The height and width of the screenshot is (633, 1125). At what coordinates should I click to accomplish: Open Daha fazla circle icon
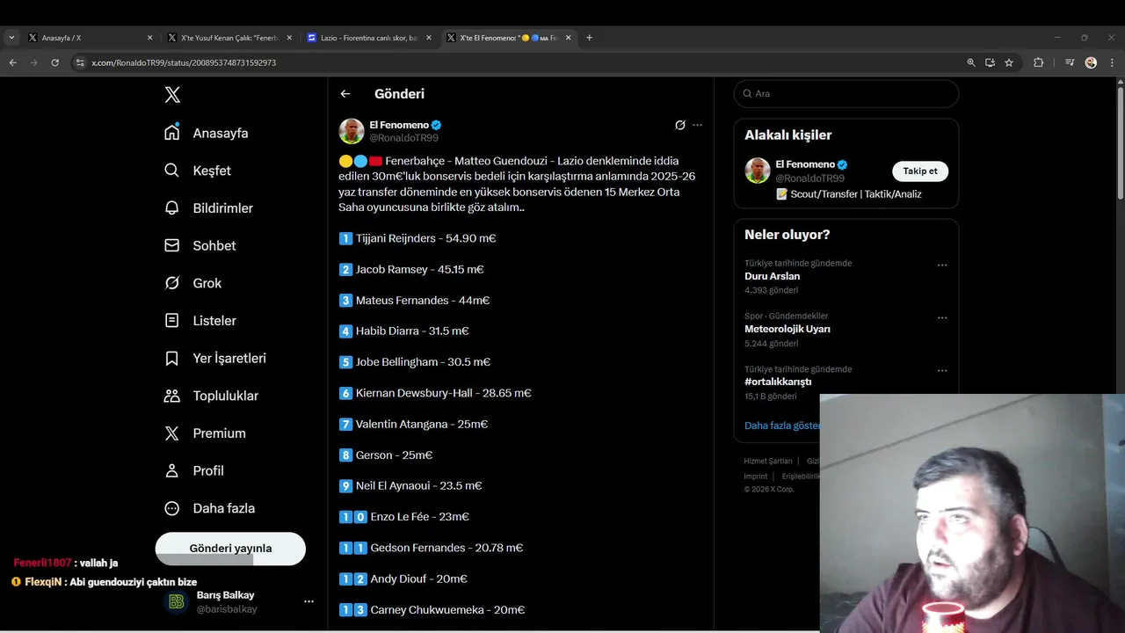pos(172,508)
